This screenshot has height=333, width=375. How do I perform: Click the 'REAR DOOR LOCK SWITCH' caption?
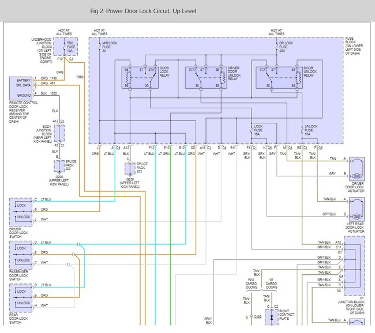(18, 319)
